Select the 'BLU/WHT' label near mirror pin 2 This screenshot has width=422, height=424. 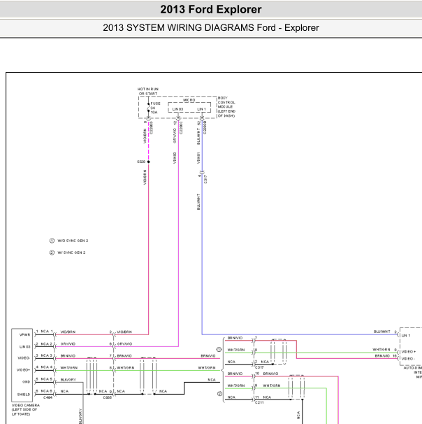pyautogui.click(x=381, y=332)
